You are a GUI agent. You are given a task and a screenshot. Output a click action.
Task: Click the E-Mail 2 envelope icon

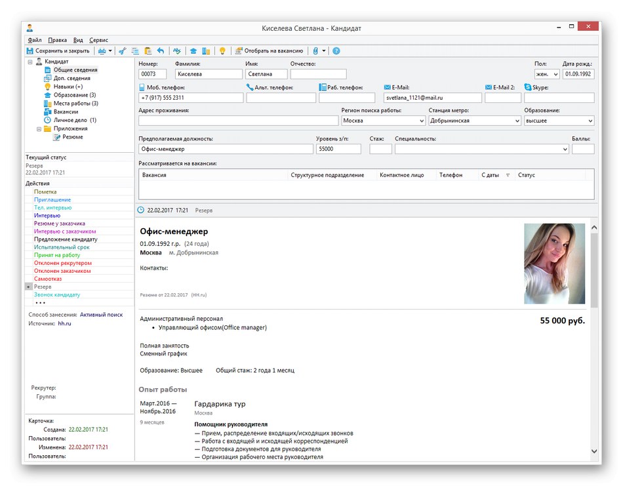pyautogui.click(x=489, y=87)
